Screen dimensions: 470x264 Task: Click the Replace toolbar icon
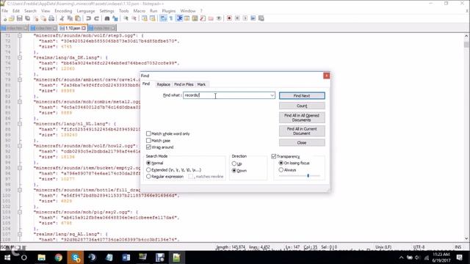pyautogui.click(x=115, y=18)
